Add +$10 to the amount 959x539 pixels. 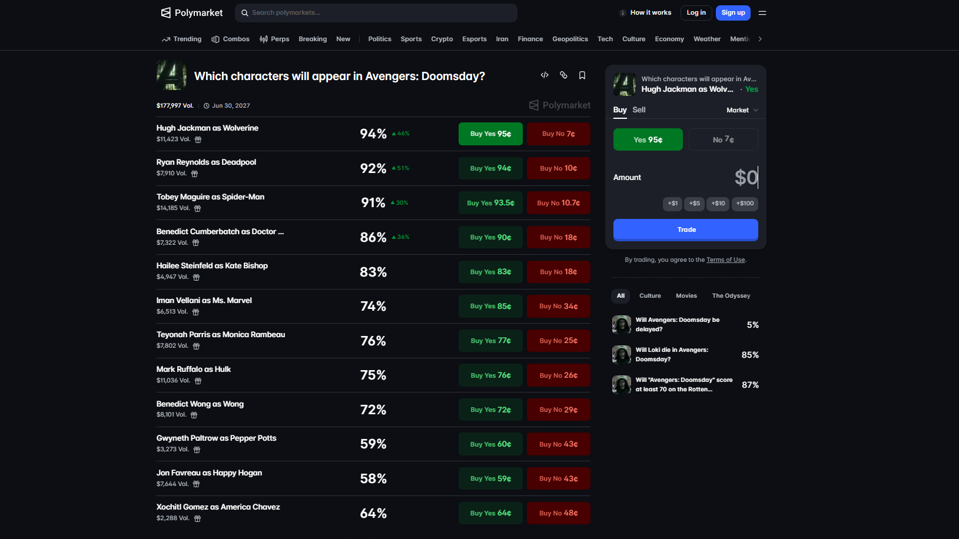tap(718, 204)
